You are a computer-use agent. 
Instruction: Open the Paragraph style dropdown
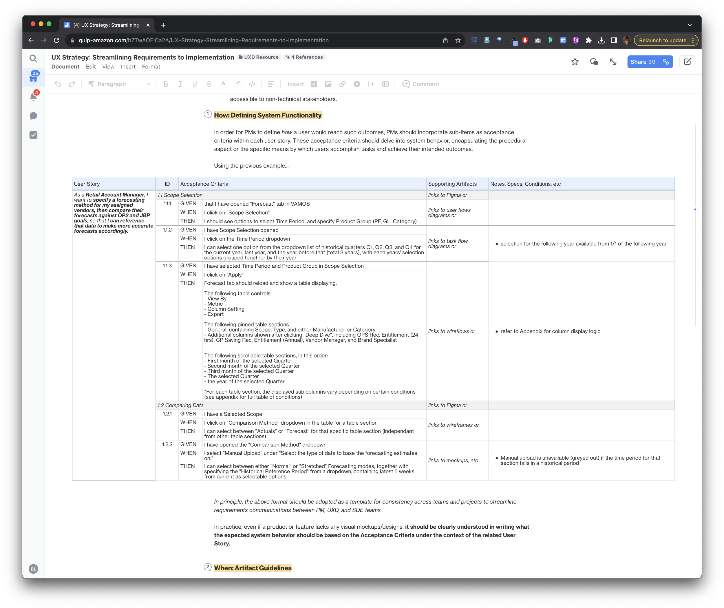(x=119, y=84)
